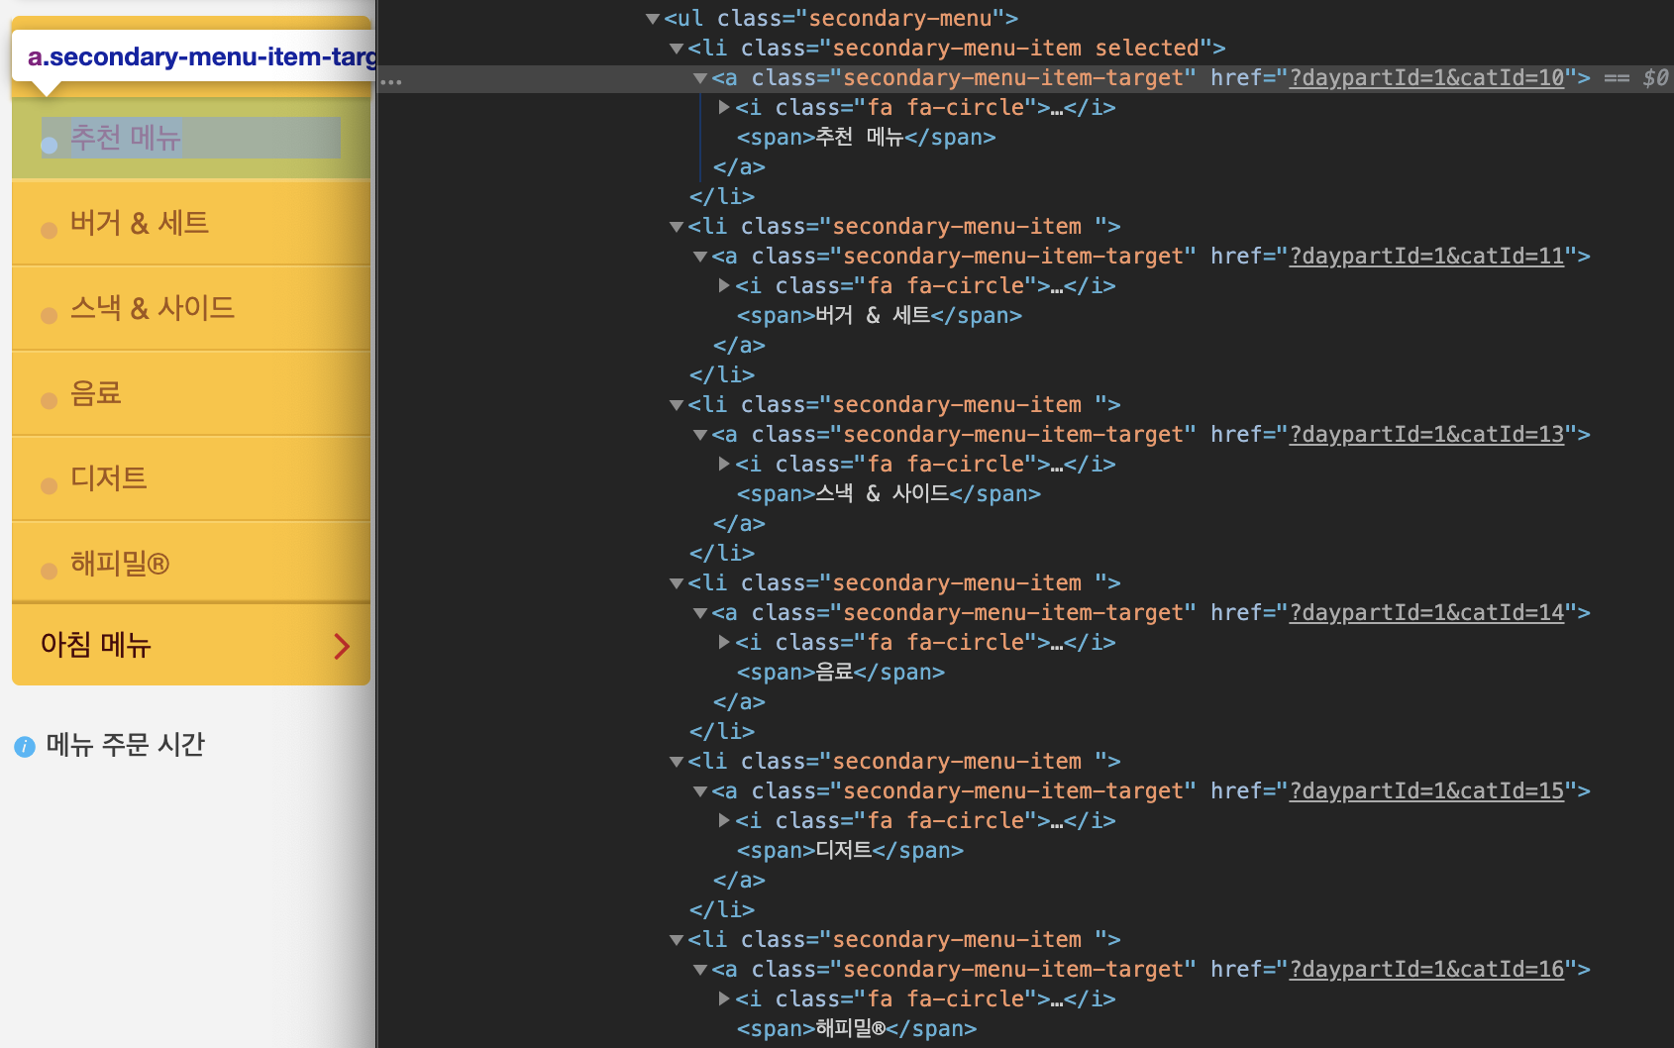Screen dimensions: 1674x1048
Task: Collapse the li node above the catId=16 anchor
Action: pos(677,940)
